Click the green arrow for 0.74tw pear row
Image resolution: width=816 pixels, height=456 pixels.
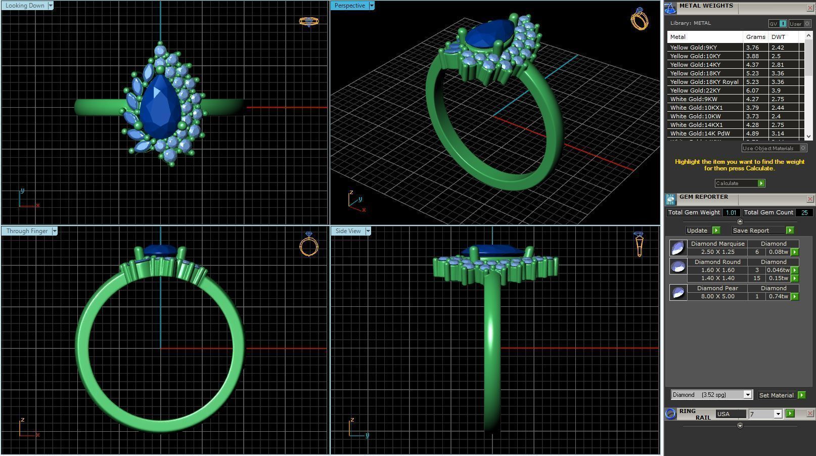click(x=795, y=297)
